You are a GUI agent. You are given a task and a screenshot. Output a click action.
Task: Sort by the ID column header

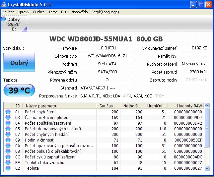click(x=18, y=106)
